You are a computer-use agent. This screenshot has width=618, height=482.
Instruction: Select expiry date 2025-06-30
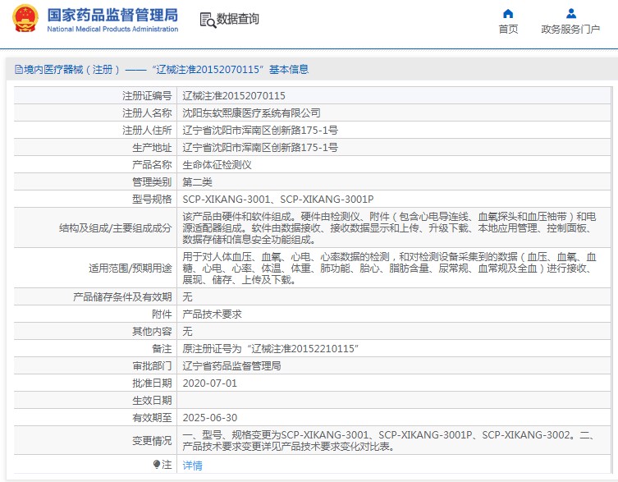tap(209, 418)
